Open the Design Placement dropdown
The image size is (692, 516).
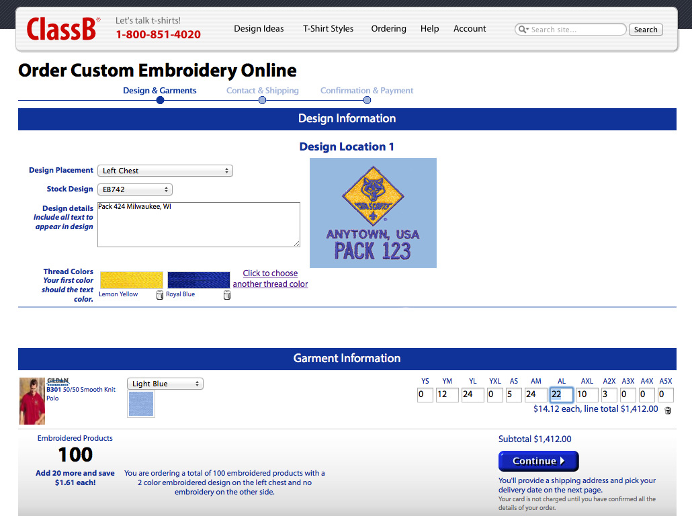(165, 171)
